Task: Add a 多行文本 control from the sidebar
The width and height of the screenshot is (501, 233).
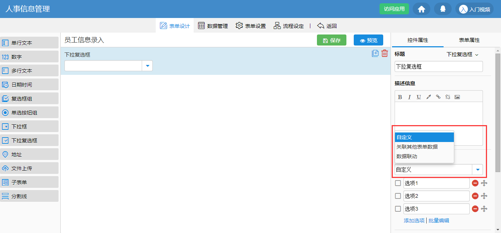Action: point(29,70)
